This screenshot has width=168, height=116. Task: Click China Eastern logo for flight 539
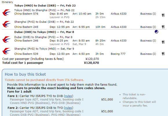coord(6,51)
